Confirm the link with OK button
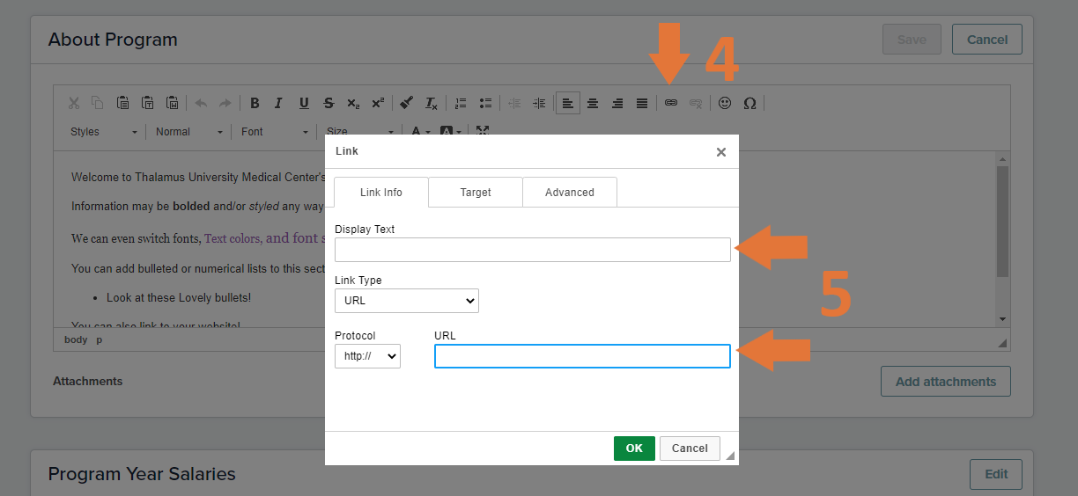The width and height of the screenshot is (1078, 496). [x=634, y=449]
